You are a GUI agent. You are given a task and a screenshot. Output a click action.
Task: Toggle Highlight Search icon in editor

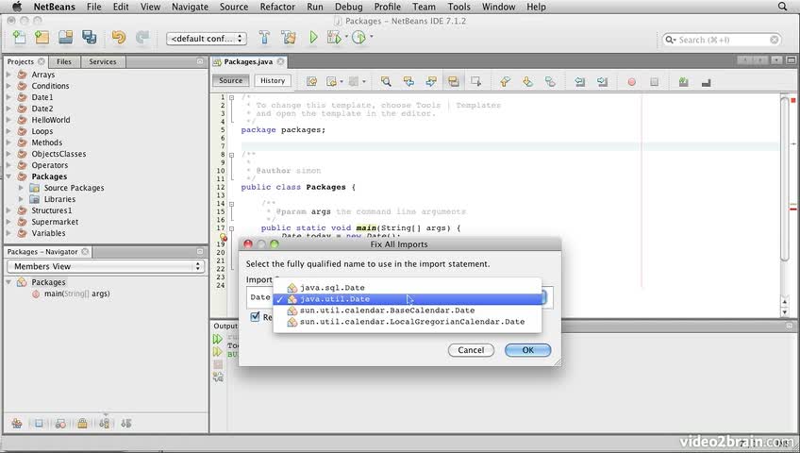click(453, 81)
